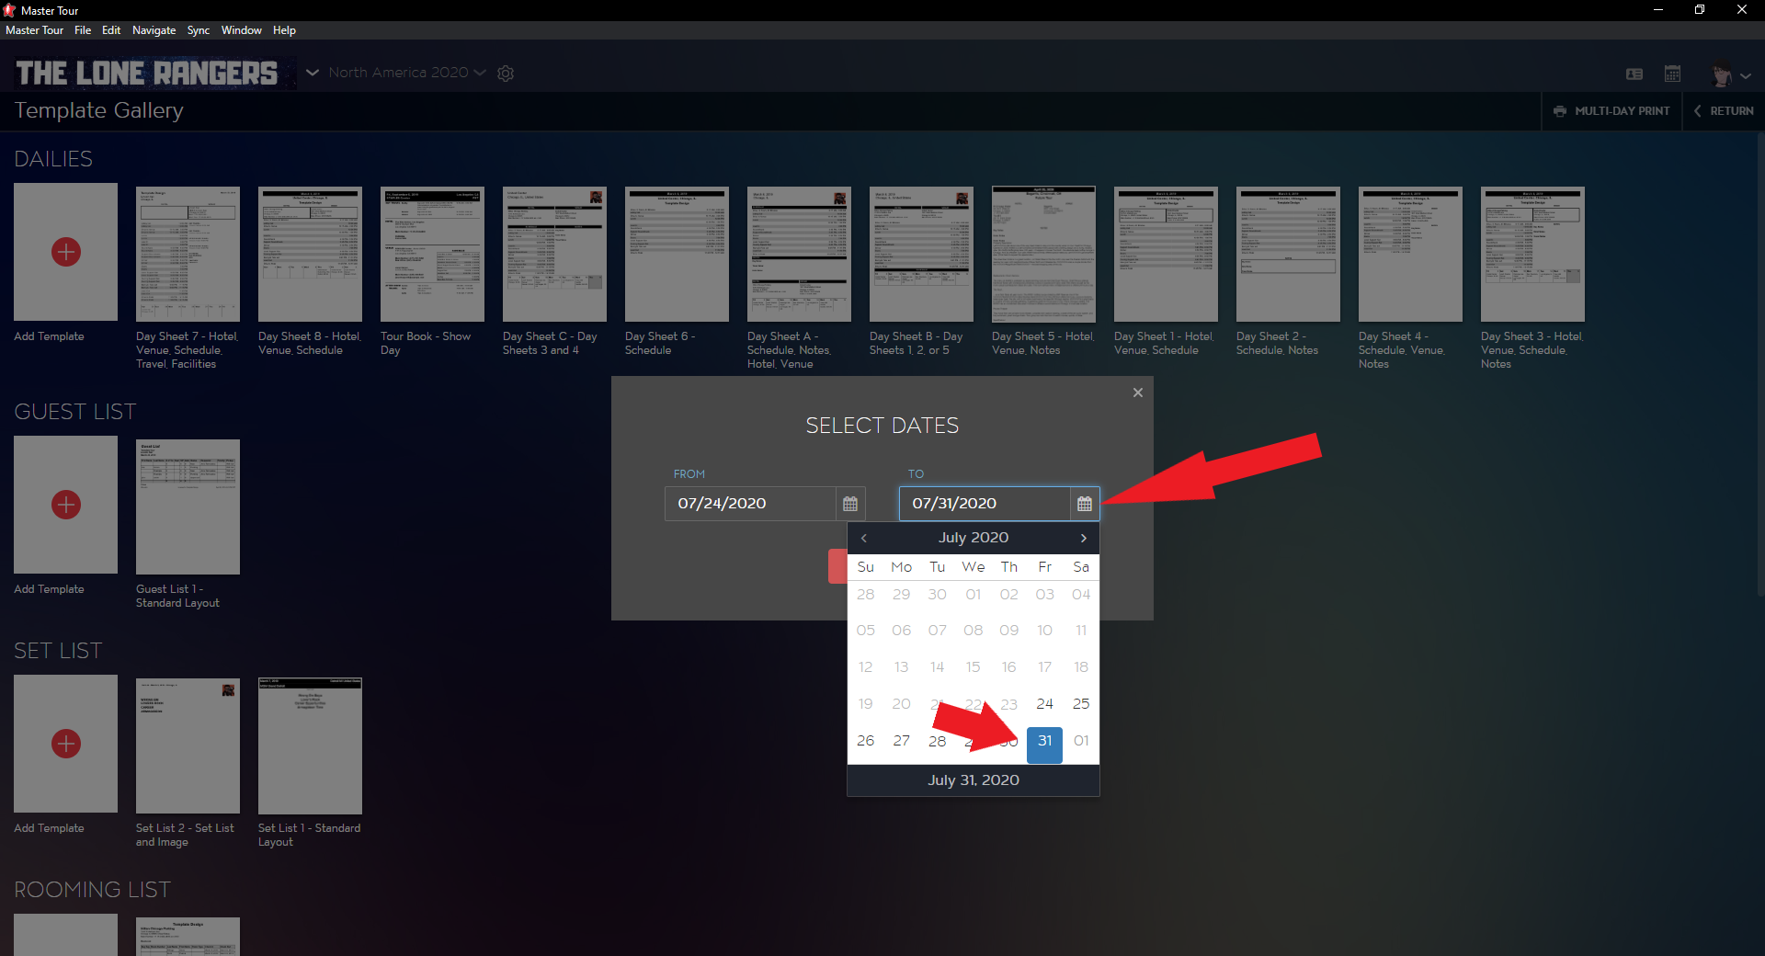Open the Window menu
Viewport: 1765px width, 956px height.
point(241,30)
